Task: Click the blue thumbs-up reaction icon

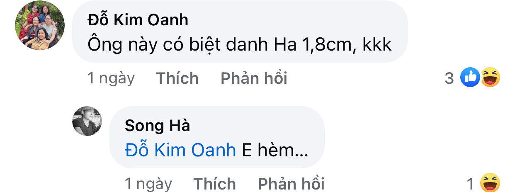Action: point(470,78)
